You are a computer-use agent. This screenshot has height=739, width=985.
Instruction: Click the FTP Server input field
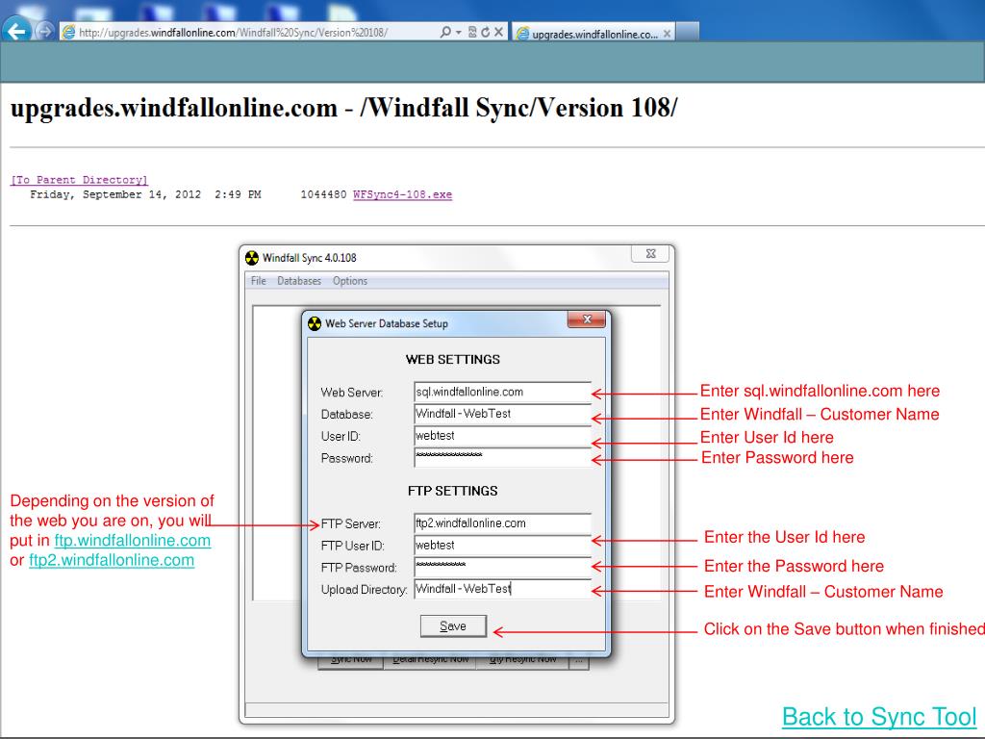click(x=502, y=523)
